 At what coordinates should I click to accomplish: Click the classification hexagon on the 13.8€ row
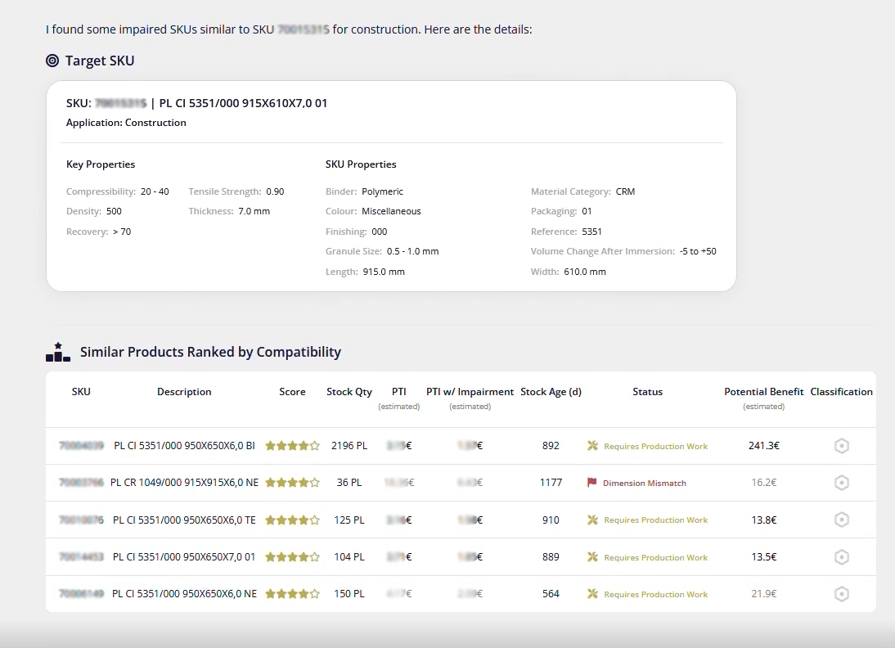pyautogui.click(x=842, y=520)
